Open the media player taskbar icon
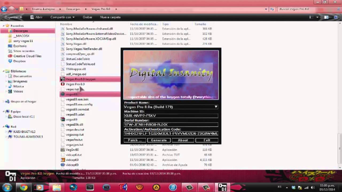Viewport: 342px width, 192px height. (40, 187)
